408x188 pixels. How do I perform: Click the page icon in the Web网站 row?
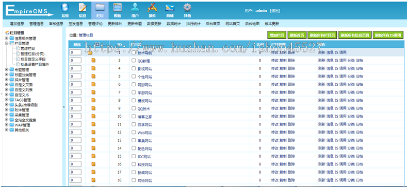93,133
